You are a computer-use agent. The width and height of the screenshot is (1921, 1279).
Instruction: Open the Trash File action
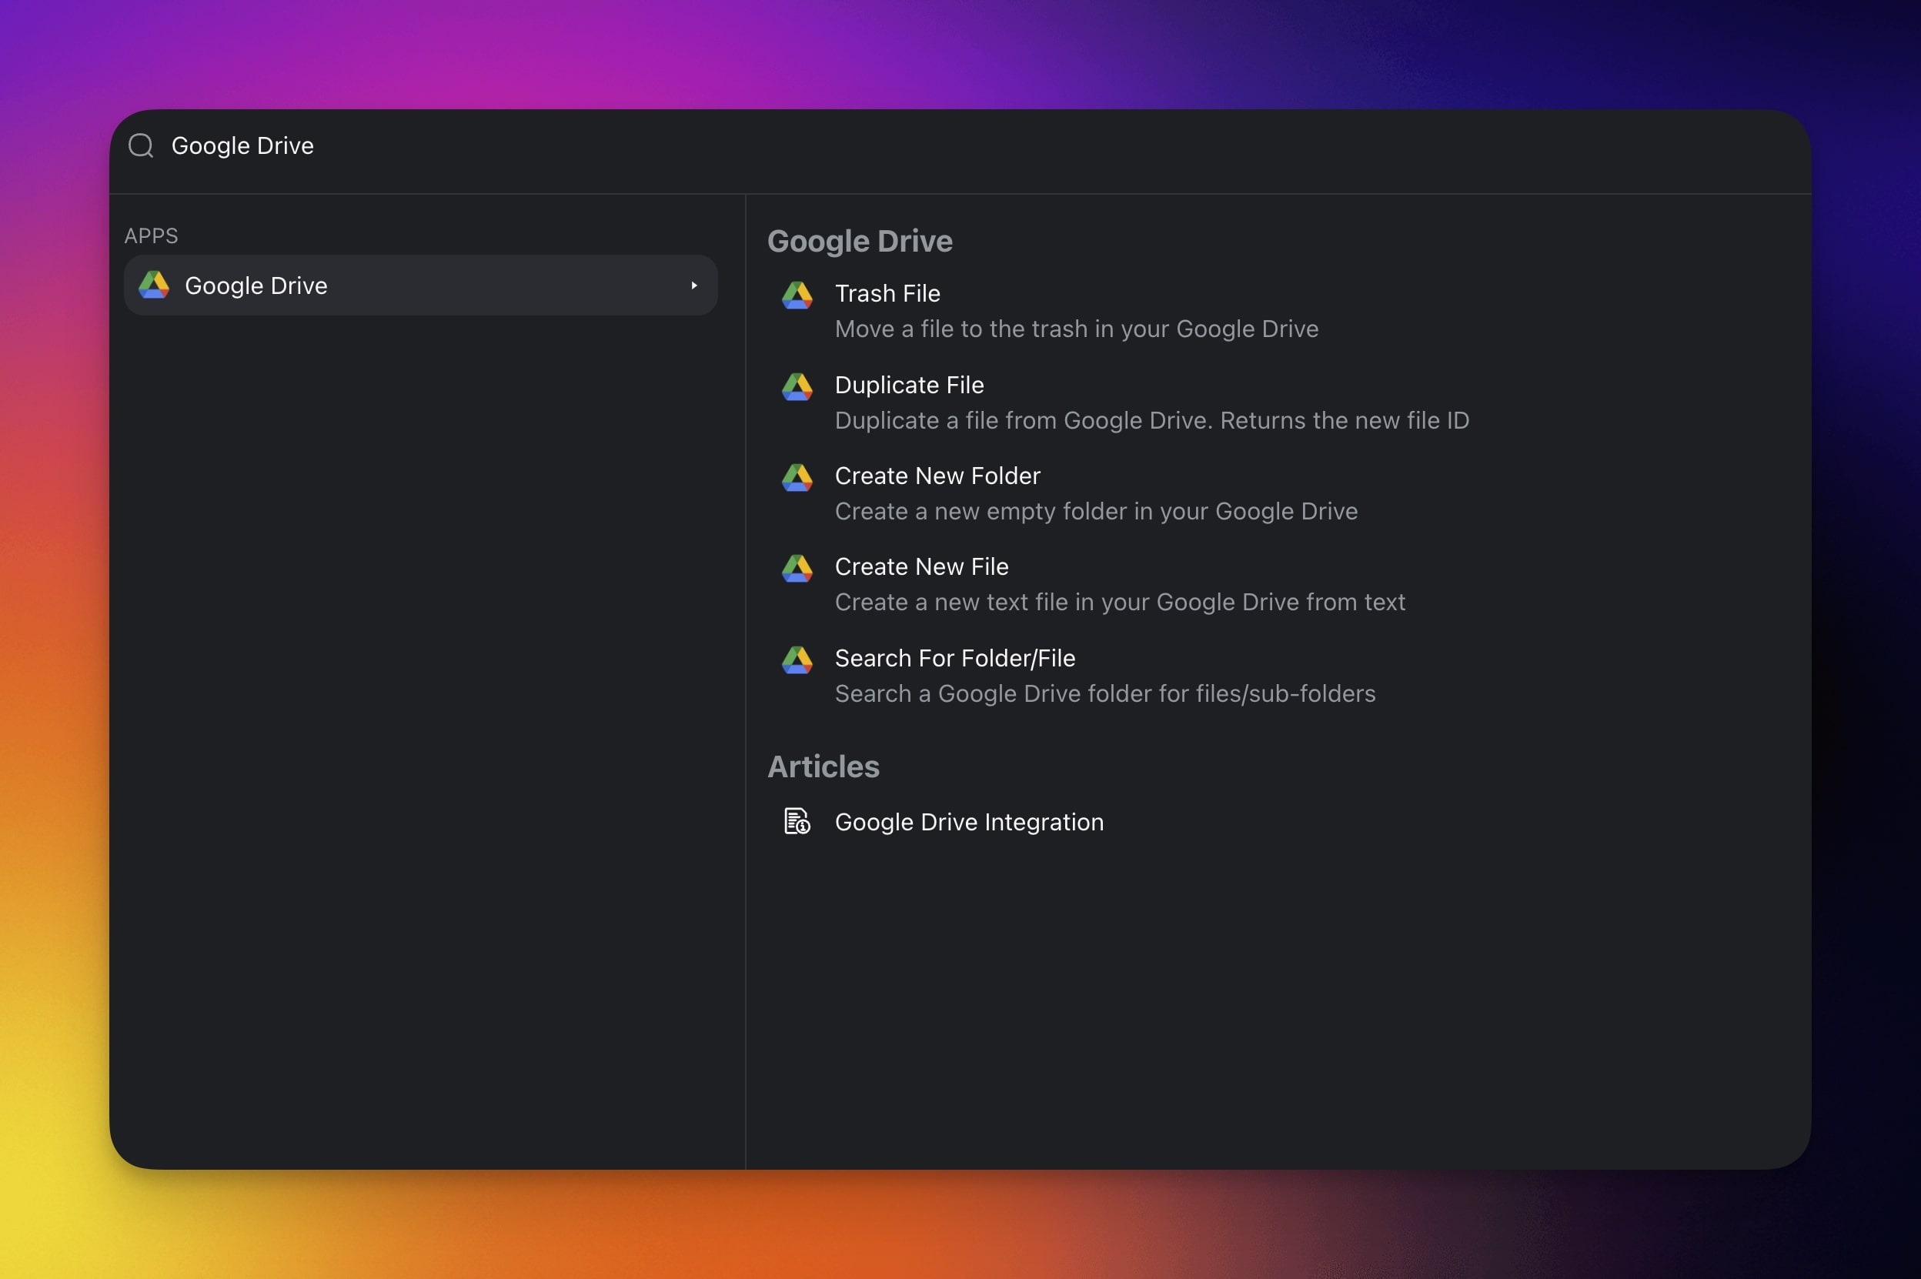coord(887,294)
